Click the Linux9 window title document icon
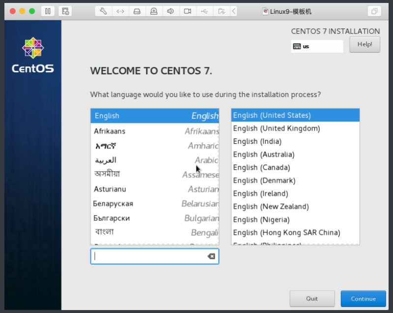The image size is (393, 313). point(265,11)
